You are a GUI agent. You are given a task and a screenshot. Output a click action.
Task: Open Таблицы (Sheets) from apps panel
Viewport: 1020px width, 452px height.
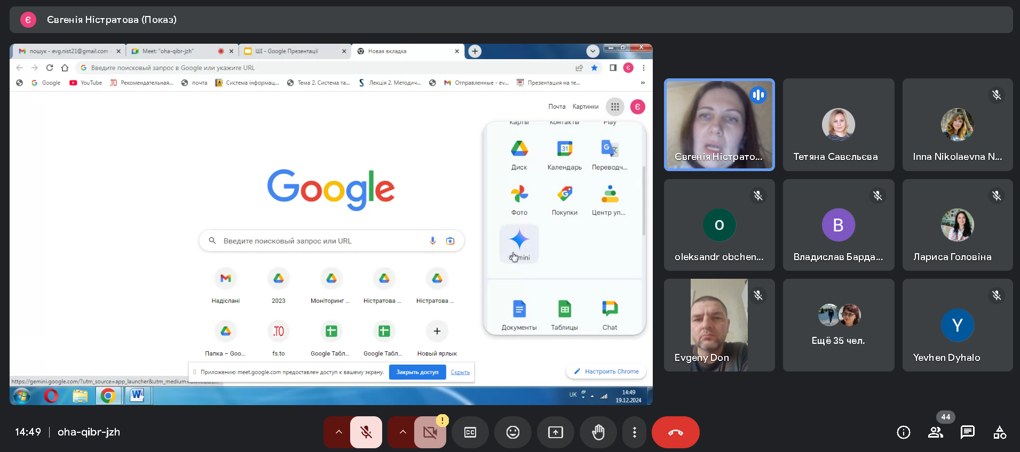coord(564,314)
